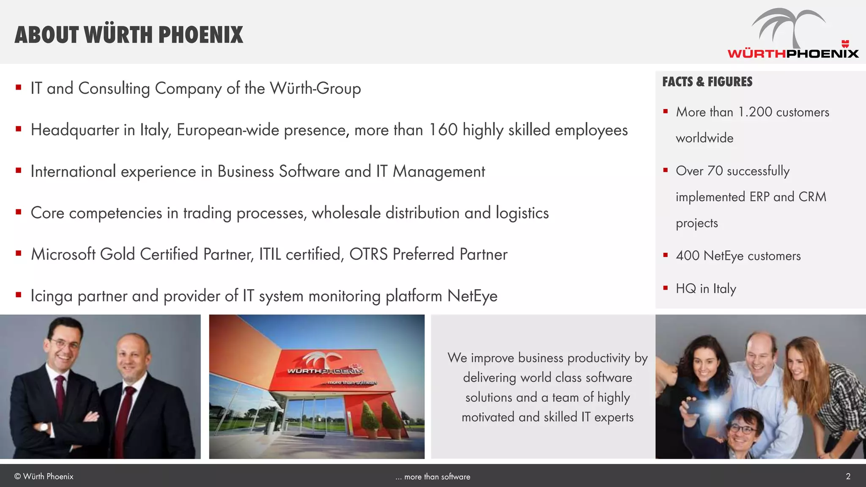Select "Over 70 successfully implemented" text
The image size is (866, 487).
coord(732,171)
